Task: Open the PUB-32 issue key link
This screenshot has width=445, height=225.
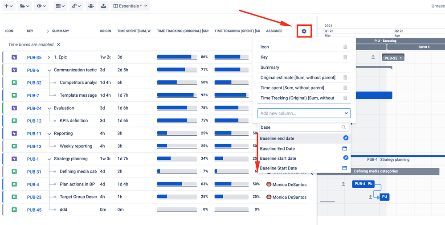Action: point(34,83)
